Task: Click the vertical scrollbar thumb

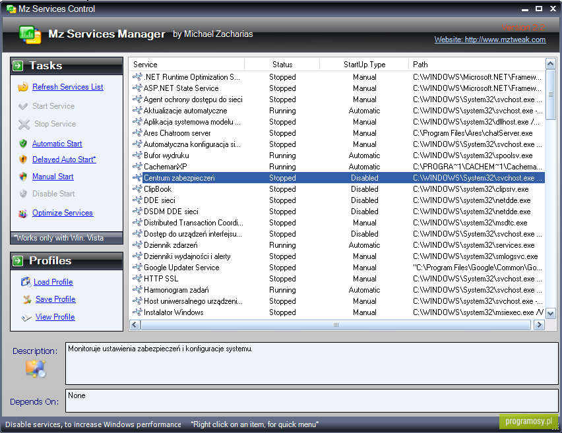Action: 551,95
